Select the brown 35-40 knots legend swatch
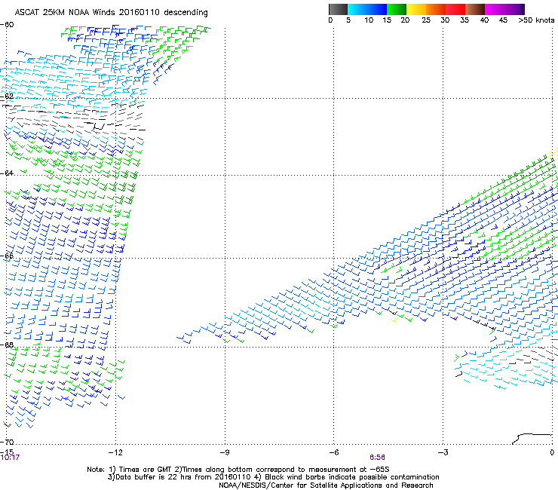Viewport: 558px width, 490px height. [x=475, y=9]
